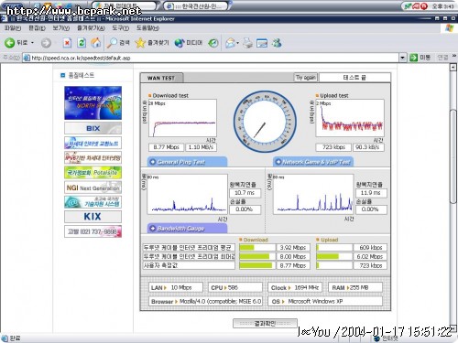
Task: Open dropdown arrow beside Mail icon
Action: [x=237, y=43]
